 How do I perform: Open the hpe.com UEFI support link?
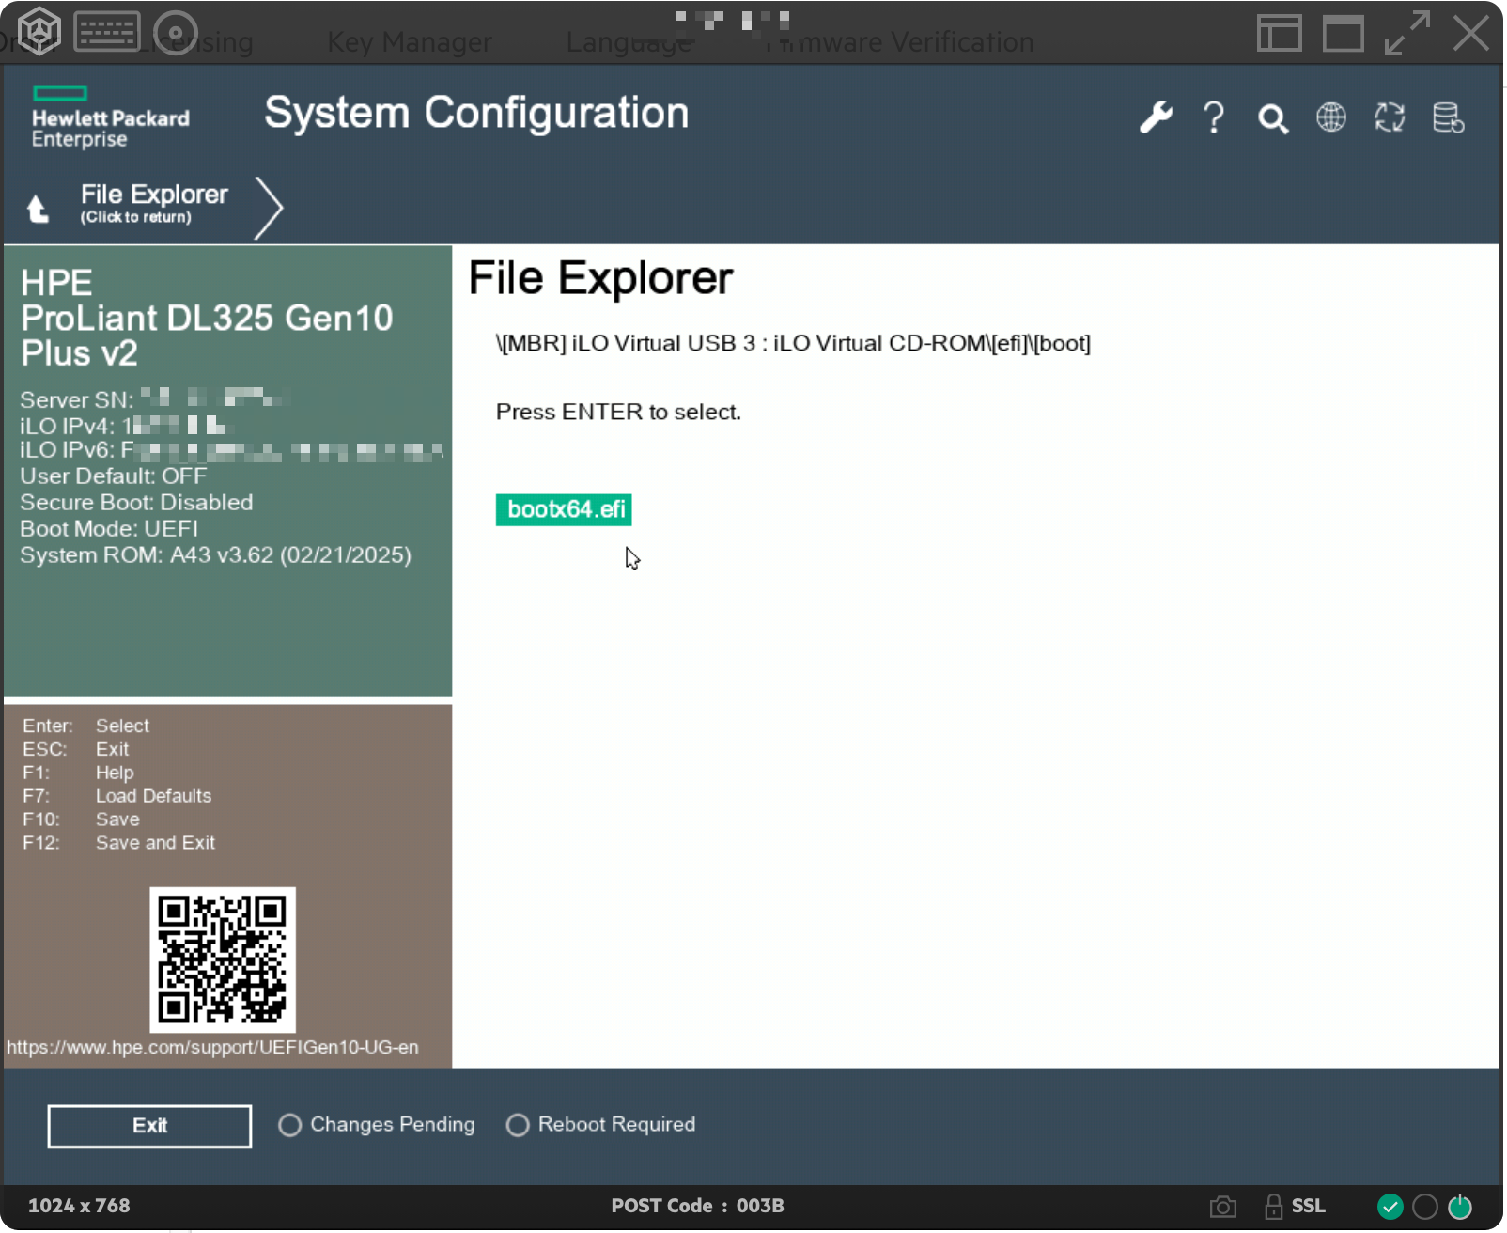(x=212, y=1047)
